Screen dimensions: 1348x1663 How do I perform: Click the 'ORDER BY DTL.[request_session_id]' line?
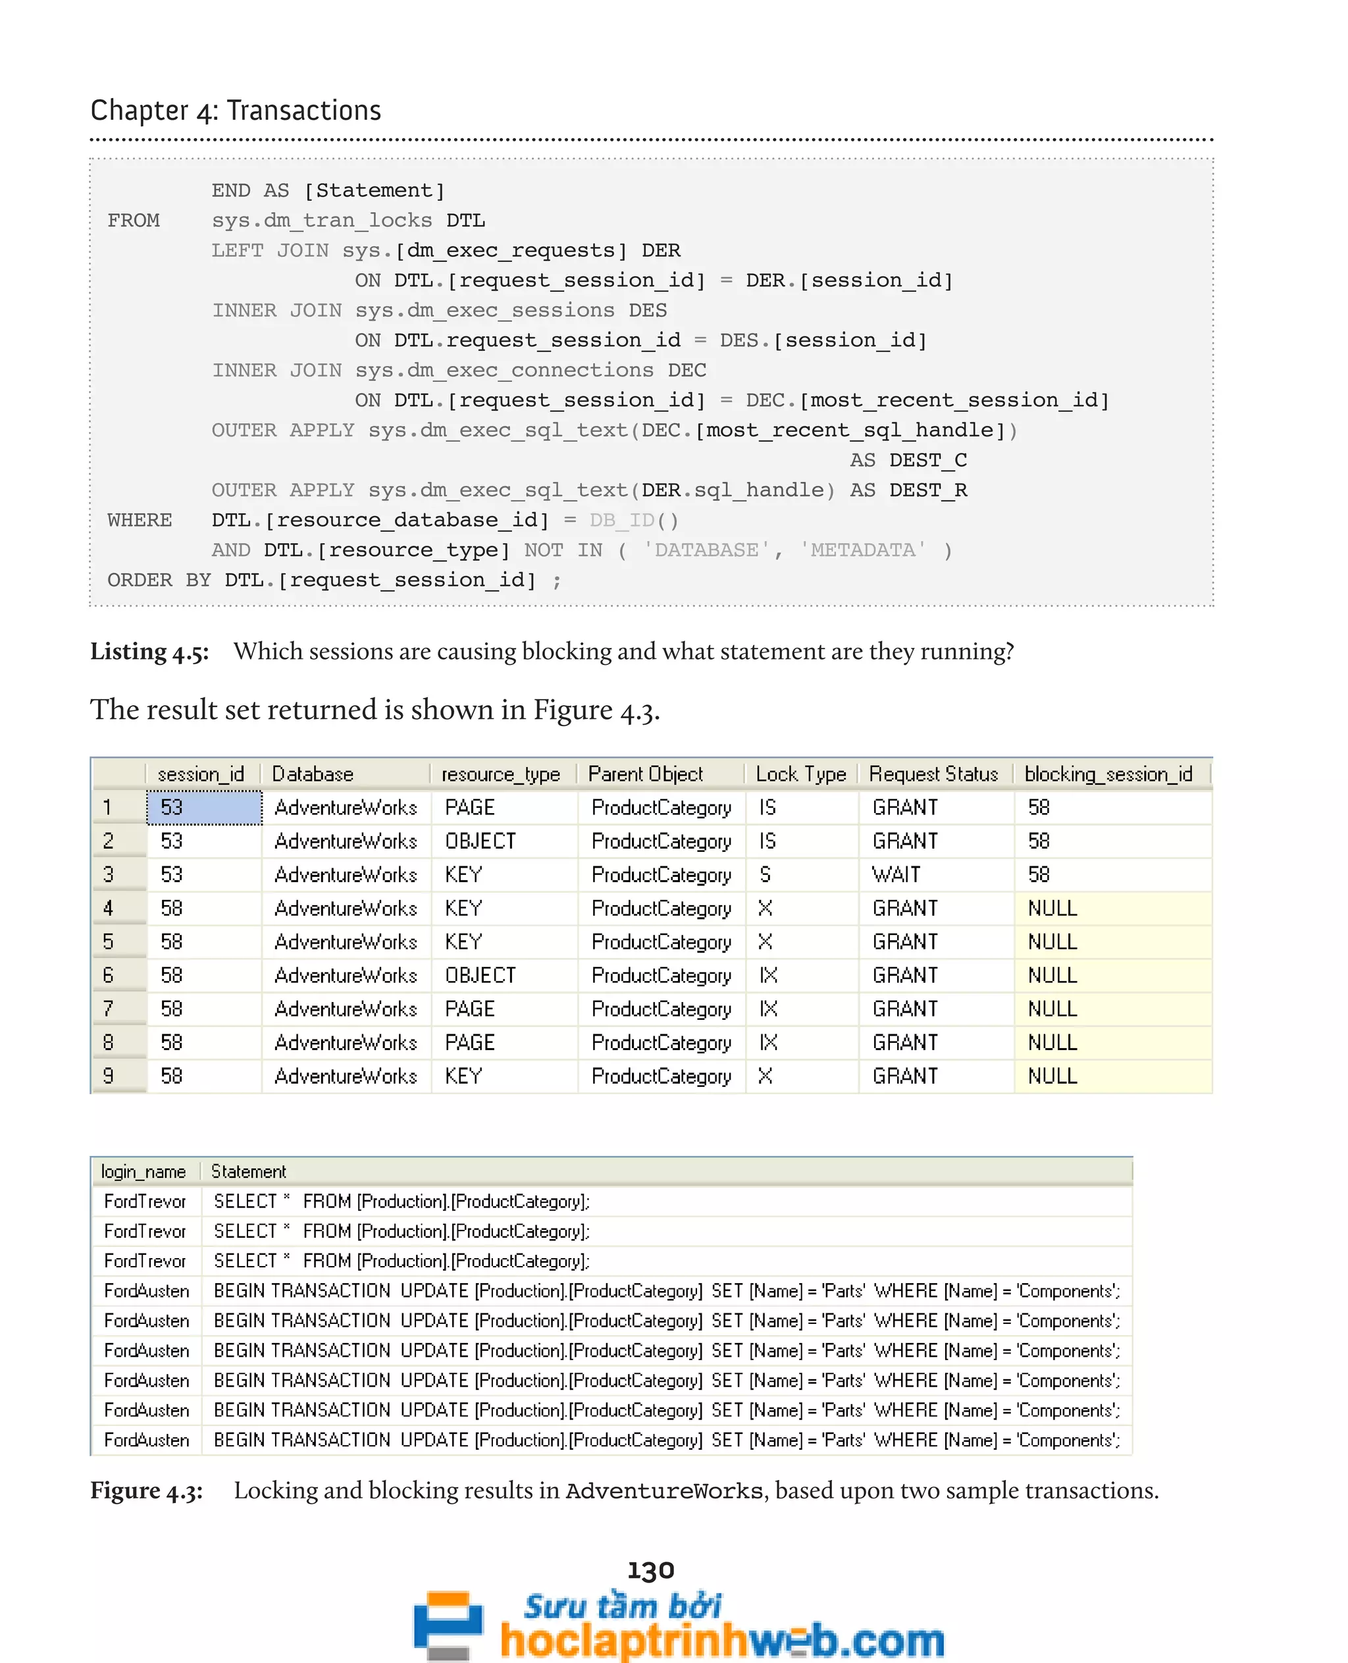(x=334, y=580)
